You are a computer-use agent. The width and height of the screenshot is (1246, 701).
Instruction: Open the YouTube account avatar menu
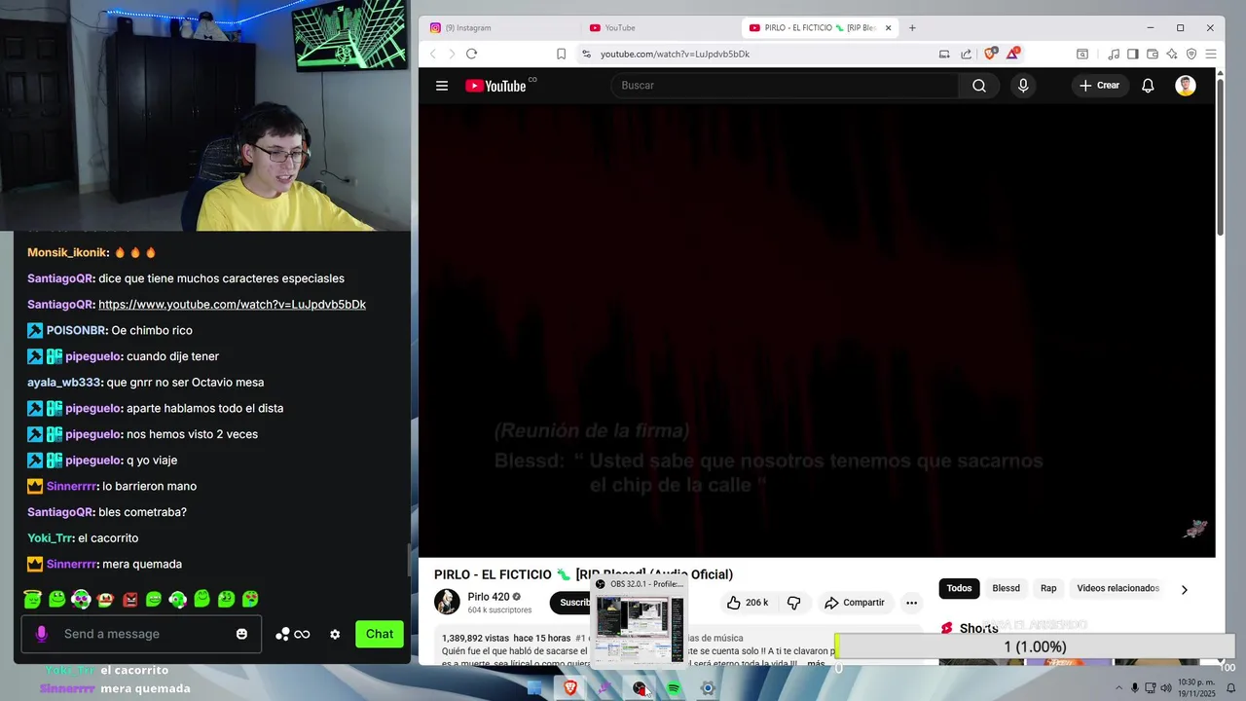point(1186,86)
